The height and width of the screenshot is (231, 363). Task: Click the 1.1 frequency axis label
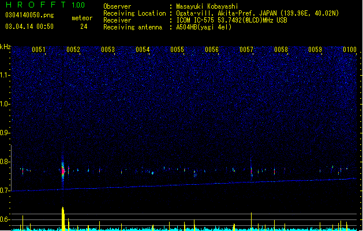tap(5, 75)
